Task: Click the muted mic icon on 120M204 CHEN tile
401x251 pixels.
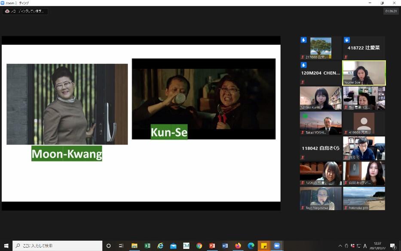Action: tap(303, 82)
